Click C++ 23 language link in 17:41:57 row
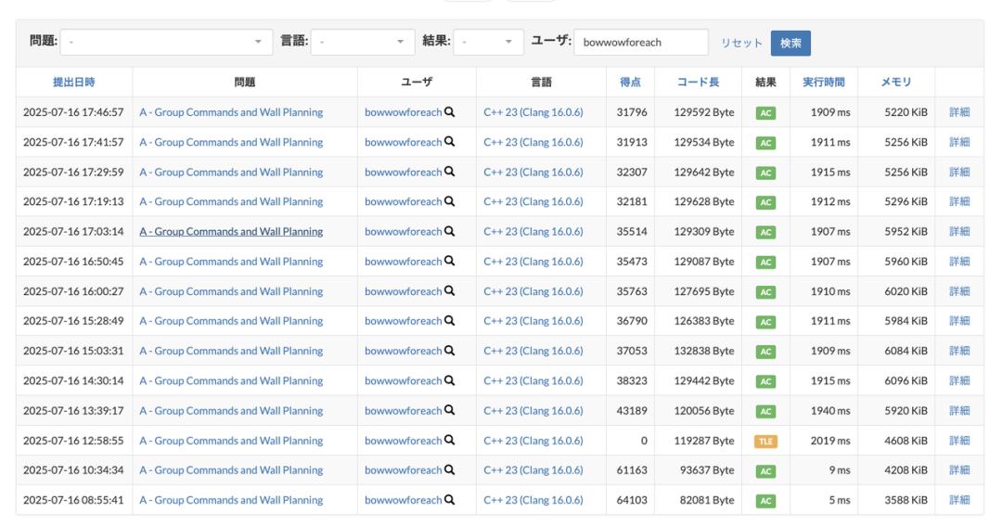Image resolution: width=1002 pixels, height=526 pixels. pyautogui.click(x=533, y=142)
